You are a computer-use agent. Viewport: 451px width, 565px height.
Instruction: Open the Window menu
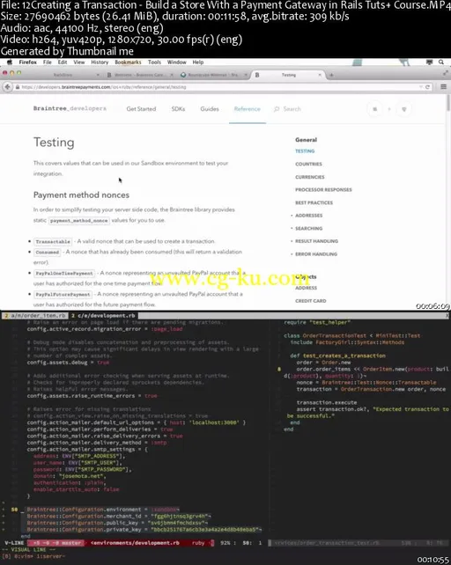click(x=176, y=62)
